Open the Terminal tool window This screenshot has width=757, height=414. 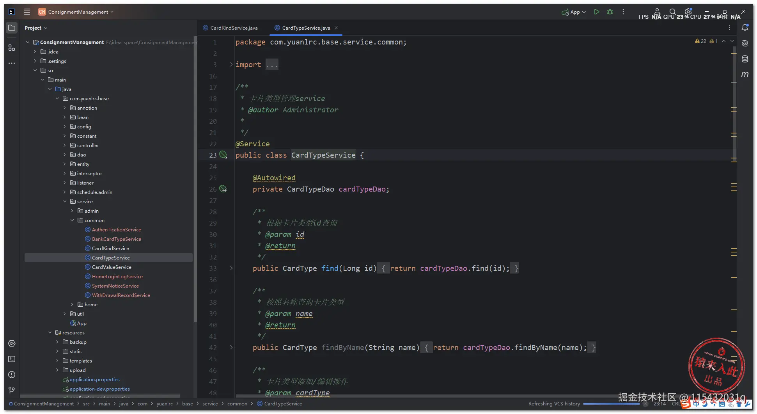pos(12,359)
